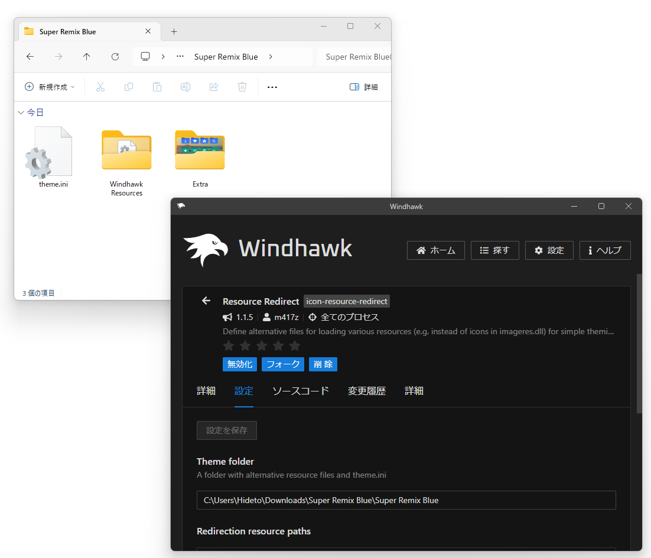This screenshot has width=651, height=558.
Task: Click the This PC monitor icon in the address bar
Action: tap(145, 57)
